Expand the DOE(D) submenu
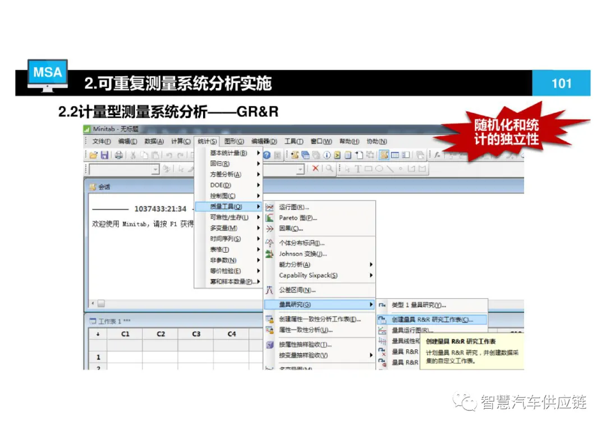 coord(229,185)
